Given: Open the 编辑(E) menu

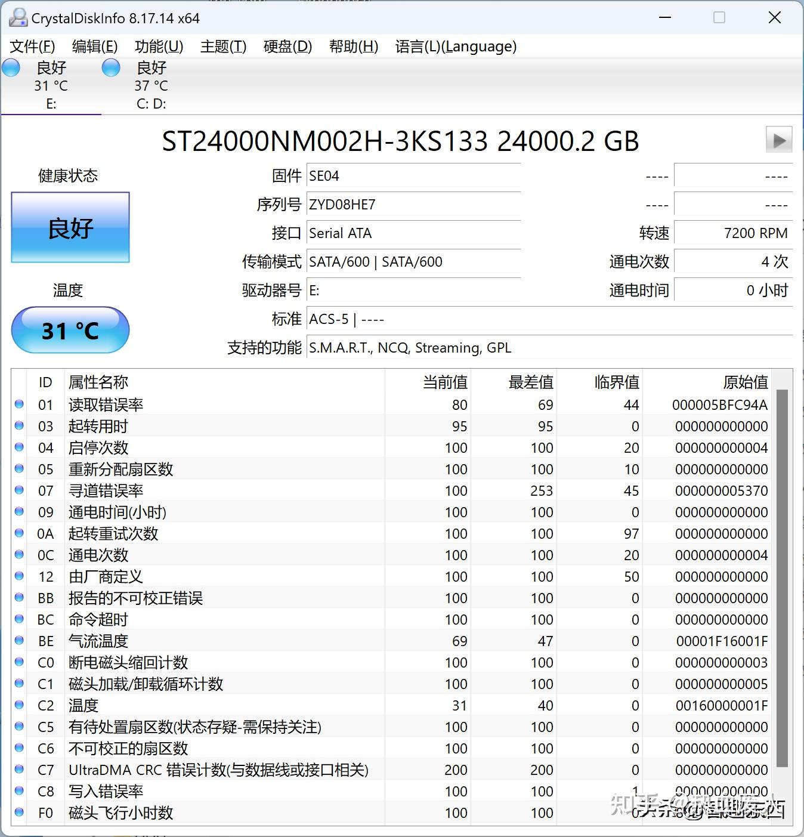Looking at the screenshot, I should coord(94,47).
